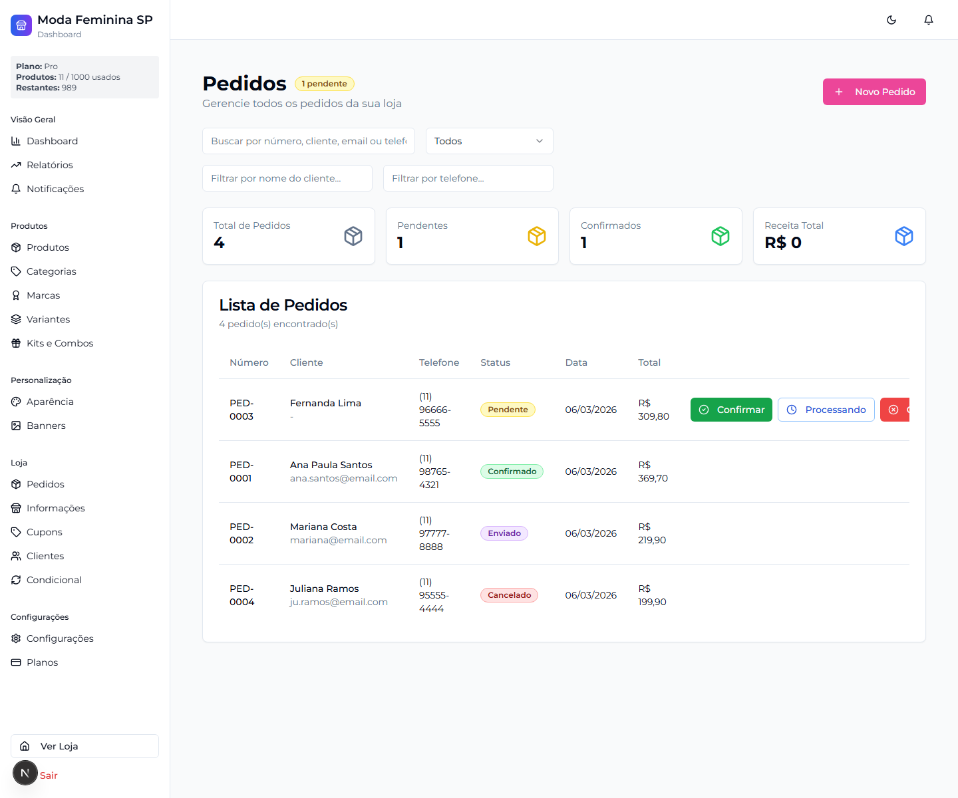Open the Todos status filter dropdown
The image size is (958, 798).
coord(490,141)
